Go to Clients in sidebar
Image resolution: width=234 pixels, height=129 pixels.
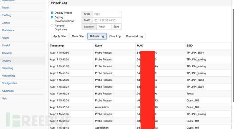[x=6, y=23]
